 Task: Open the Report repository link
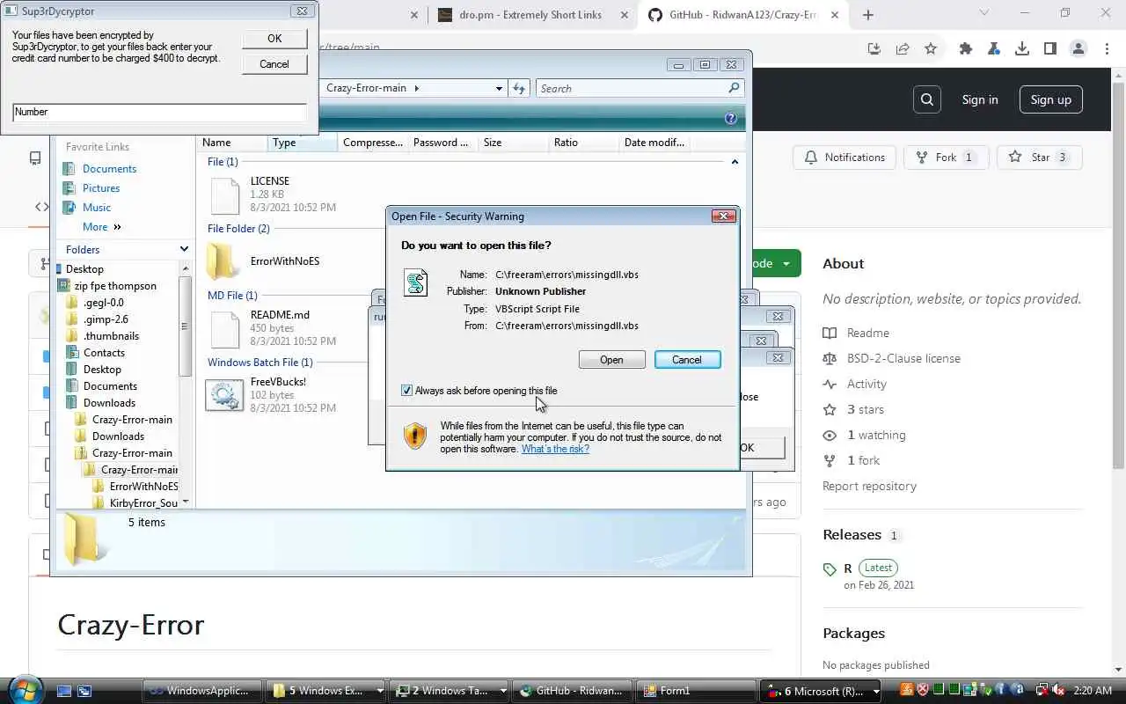(869, 486)
